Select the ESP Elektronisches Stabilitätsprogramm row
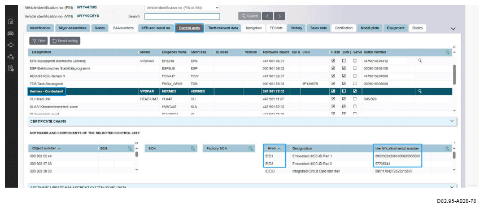Viewport: 484px width, 208px height. [x=240, y=68]
